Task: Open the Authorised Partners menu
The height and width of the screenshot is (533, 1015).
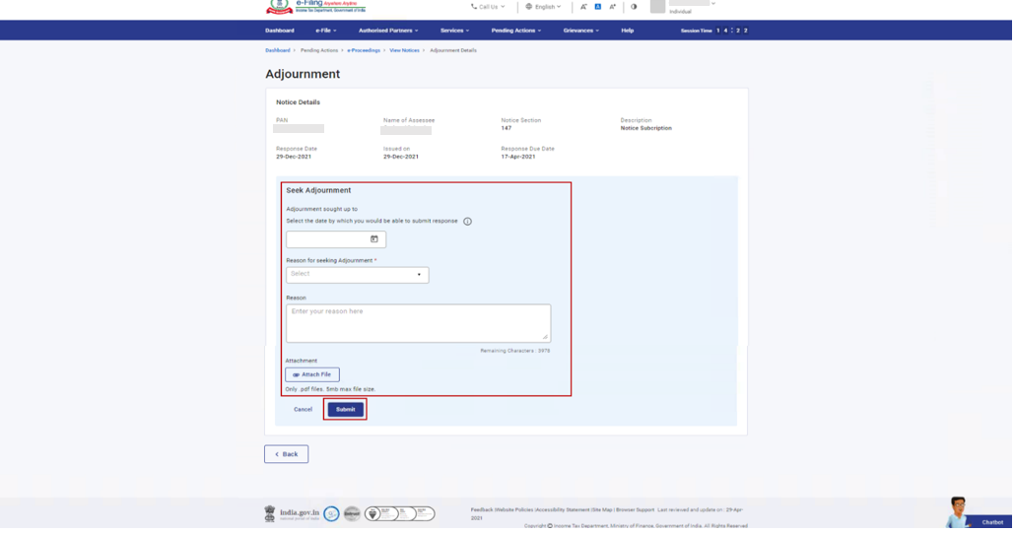Action: 388,31
